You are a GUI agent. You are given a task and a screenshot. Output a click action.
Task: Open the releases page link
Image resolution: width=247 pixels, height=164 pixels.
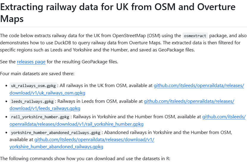31,62
